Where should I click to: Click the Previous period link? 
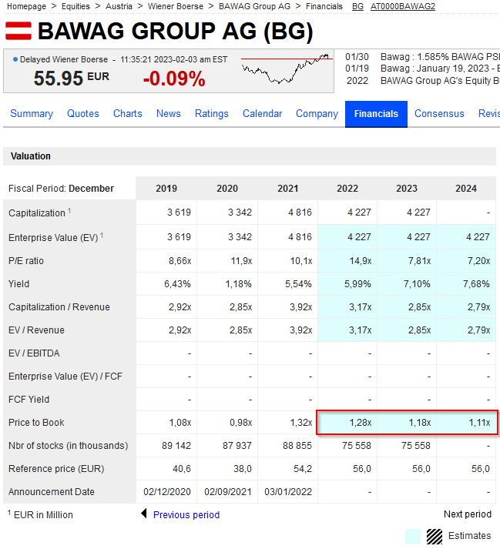(186, 514)
